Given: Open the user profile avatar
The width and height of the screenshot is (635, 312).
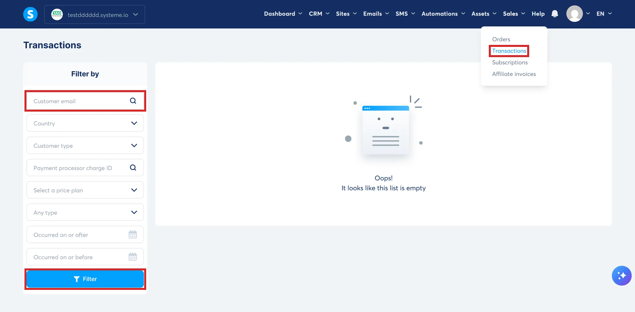Looking at the screenshot, I should click(574, 14).
